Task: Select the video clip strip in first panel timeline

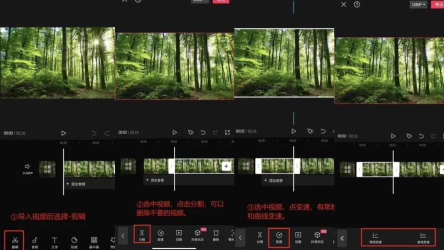Action: pos(89,169)
